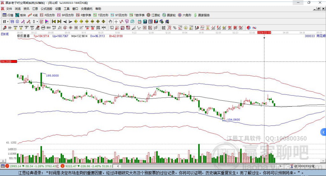
Task: Open the 江恩 menu
Action: coord(35,9)
